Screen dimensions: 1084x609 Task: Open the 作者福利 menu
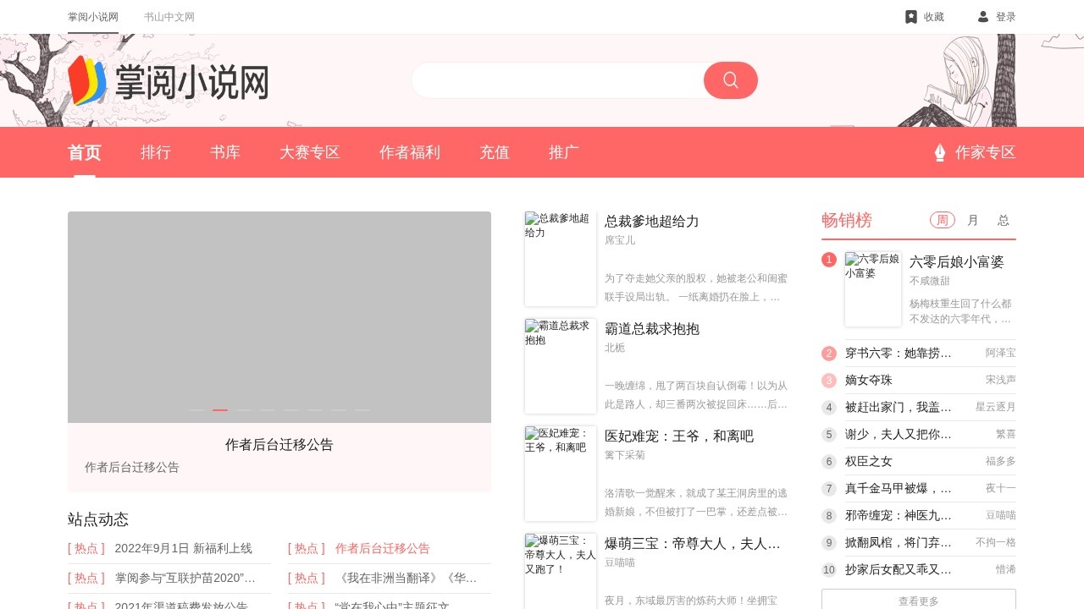coord(410,152)
